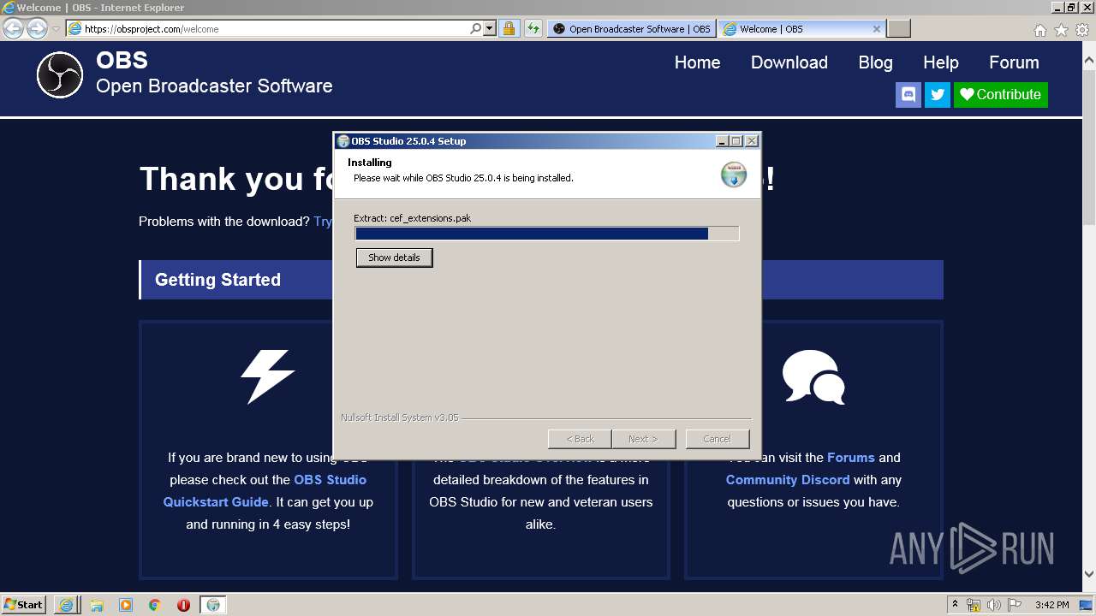Click the lightning bolt quickstart icon
Viewport: 1096px width, 616px height.
(268, 376)
